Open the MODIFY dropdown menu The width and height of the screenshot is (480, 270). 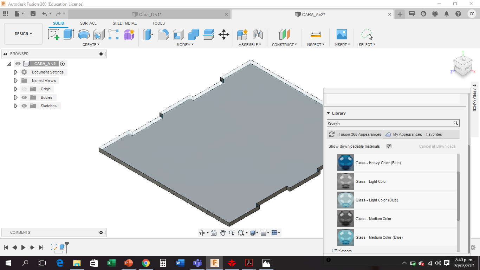point(185,45)
